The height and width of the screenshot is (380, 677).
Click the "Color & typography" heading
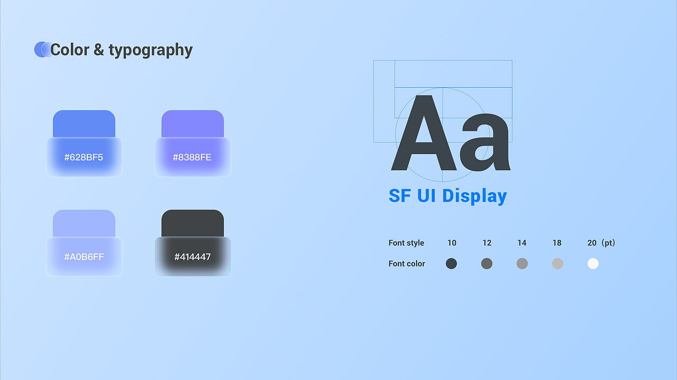pos(121,50)
